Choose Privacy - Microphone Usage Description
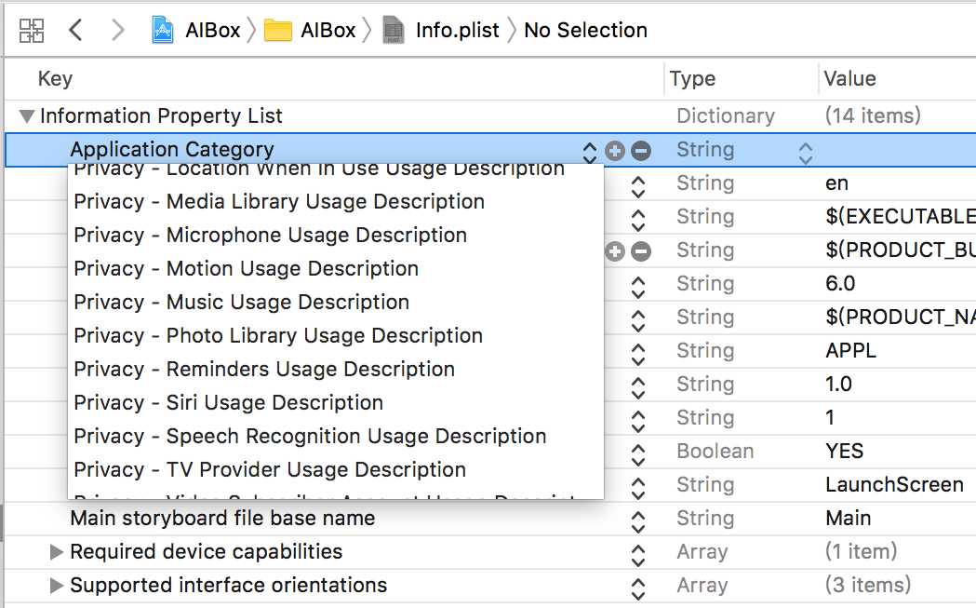976x608 pixels. [270, 236]
